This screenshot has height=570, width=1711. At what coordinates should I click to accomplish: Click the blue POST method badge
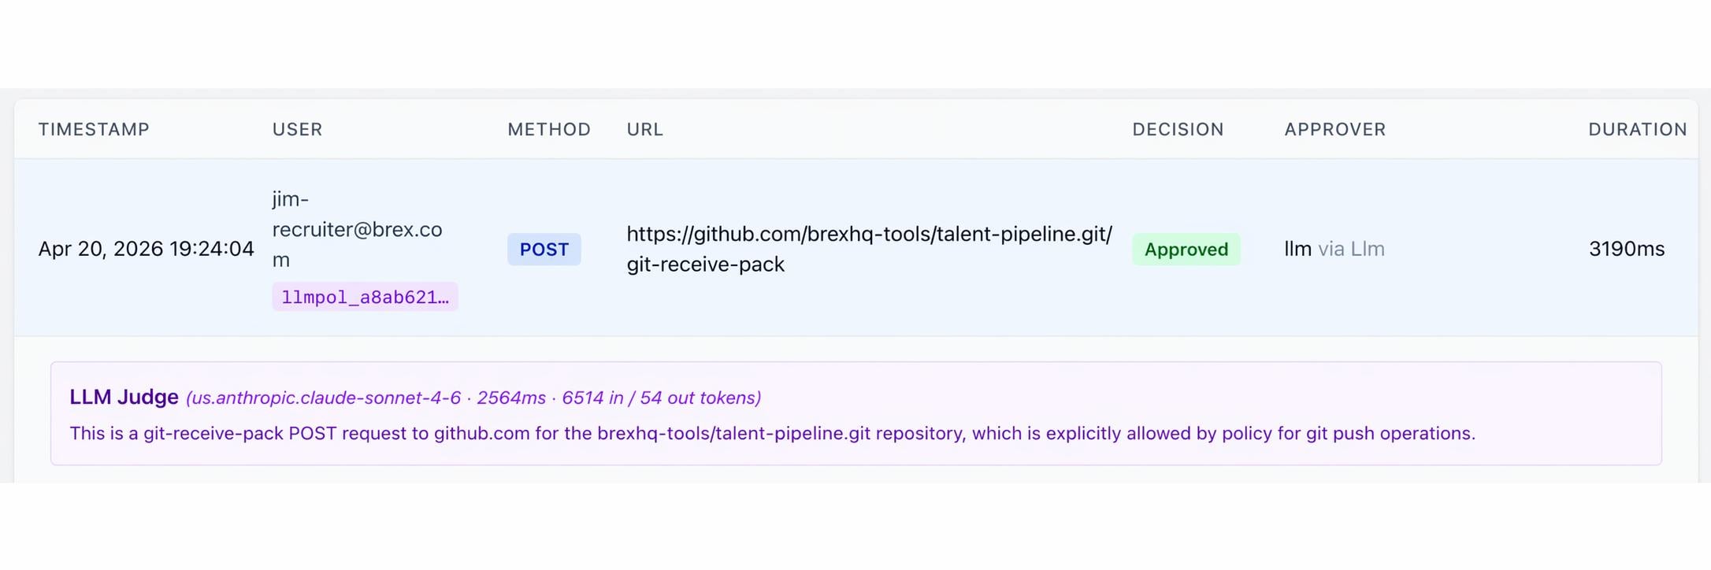tap(544, 250)
